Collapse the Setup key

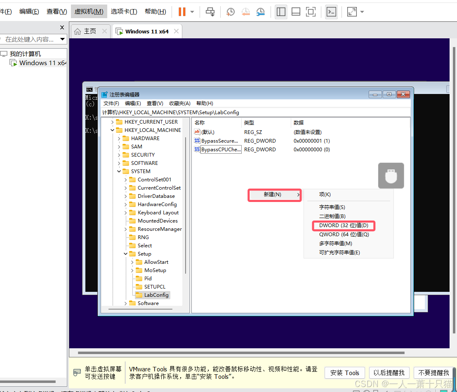126,254
